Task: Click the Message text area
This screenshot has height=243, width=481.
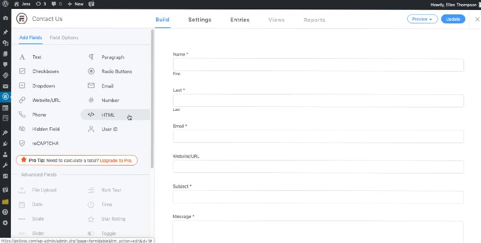Action: (x=318, y=232)
